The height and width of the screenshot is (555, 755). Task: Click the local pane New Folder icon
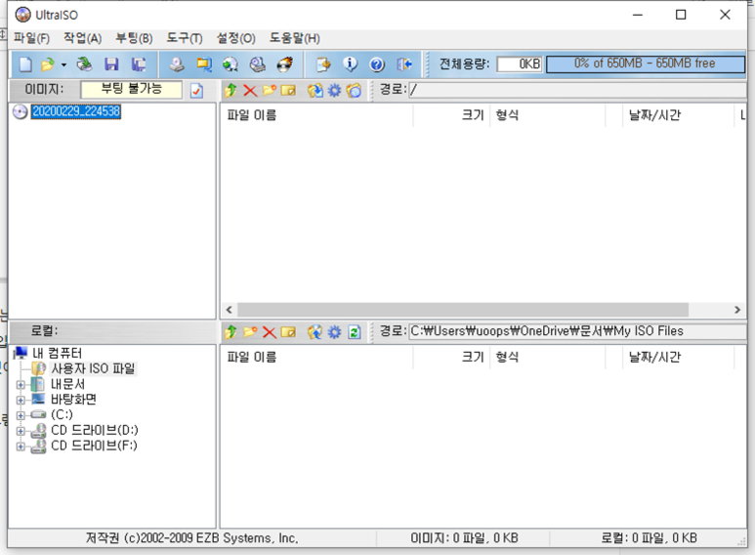pos(250,331)
